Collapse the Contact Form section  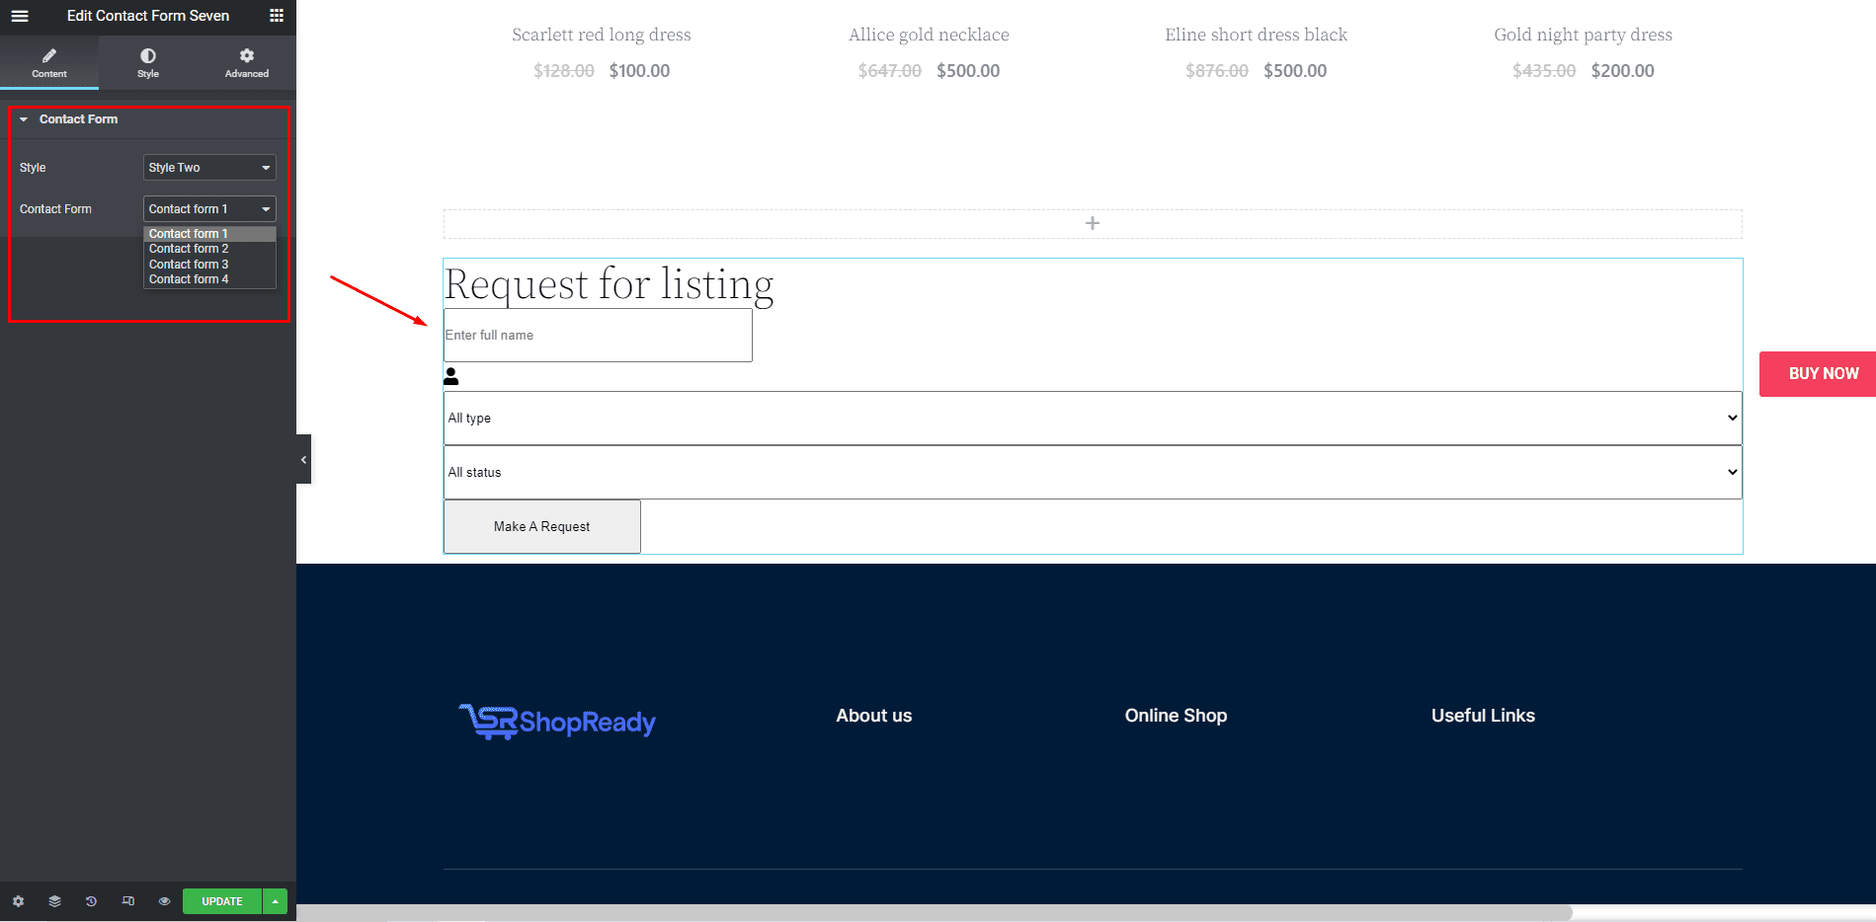tap(24, 119)
